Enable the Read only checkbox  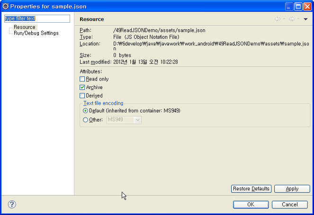(82, 79)
